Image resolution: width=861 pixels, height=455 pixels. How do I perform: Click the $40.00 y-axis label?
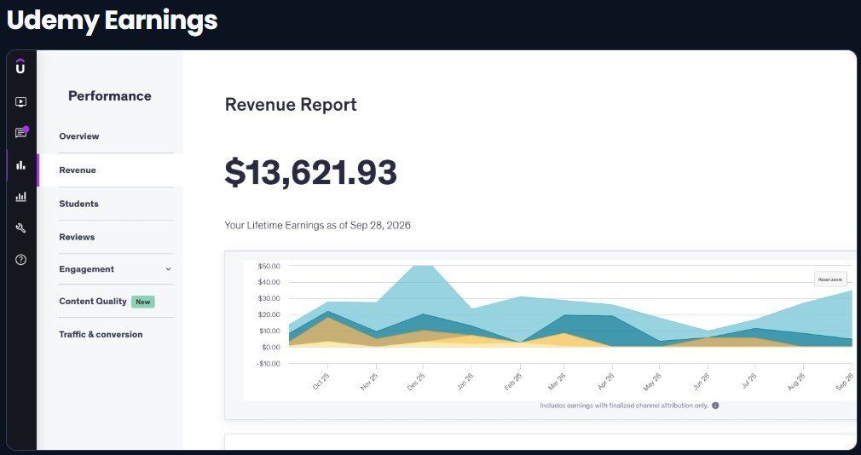269,282
